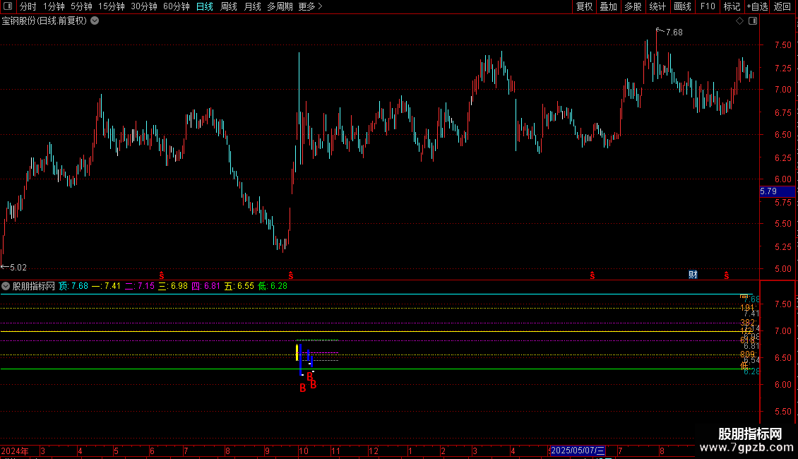Select the 60分钟 period tab
This screenshot has height=459, width=798.
pos(176,7)
